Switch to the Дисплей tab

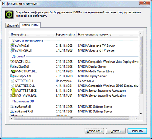tap(13, 25)
